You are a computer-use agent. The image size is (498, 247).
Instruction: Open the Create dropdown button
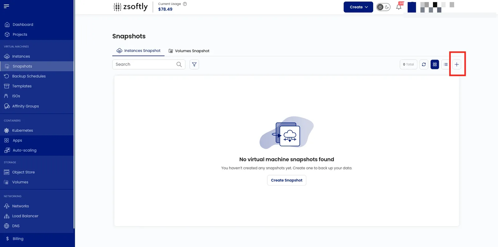coord(358,7)
